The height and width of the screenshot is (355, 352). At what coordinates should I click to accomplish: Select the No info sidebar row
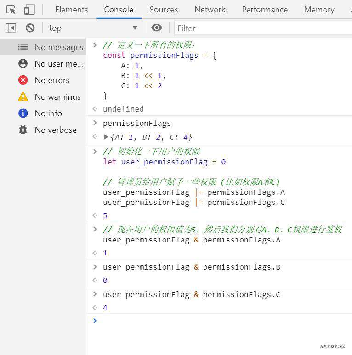[43, 113]
